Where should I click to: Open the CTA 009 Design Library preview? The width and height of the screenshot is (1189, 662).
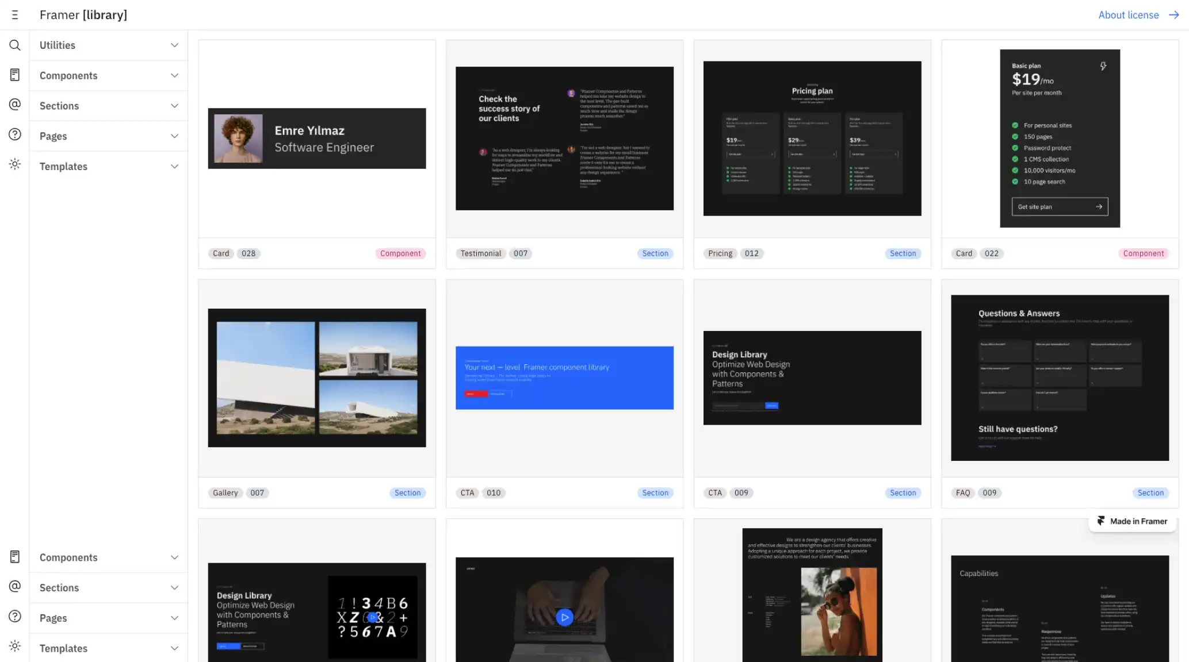coord(812,378)
